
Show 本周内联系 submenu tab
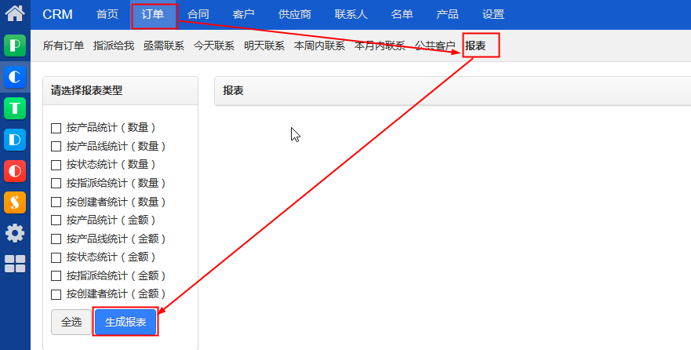coord(319,46)
